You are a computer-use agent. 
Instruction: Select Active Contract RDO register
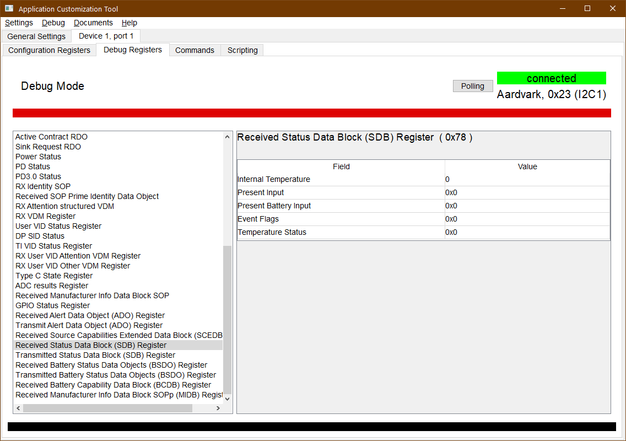(118, 137)
